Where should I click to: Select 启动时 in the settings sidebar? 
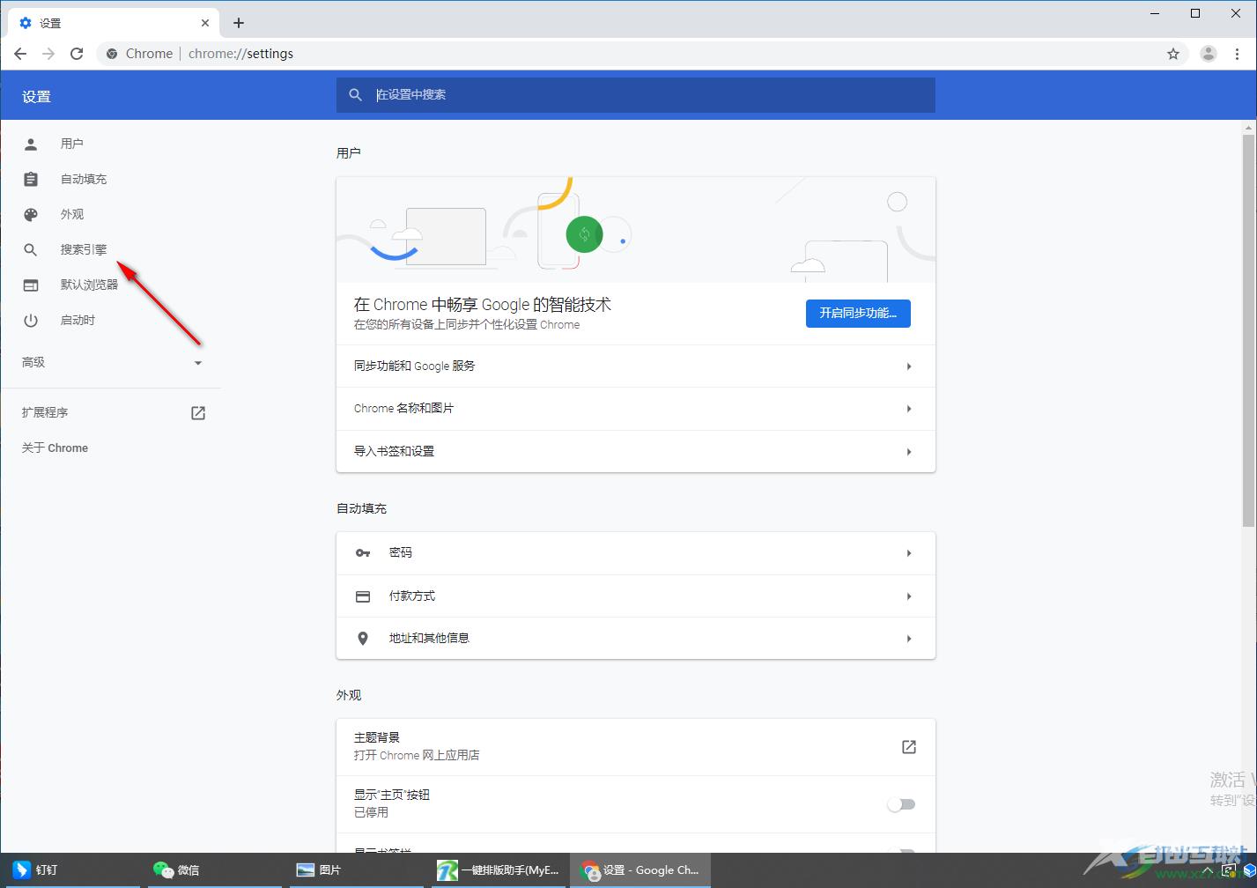[x=78, y=320]
